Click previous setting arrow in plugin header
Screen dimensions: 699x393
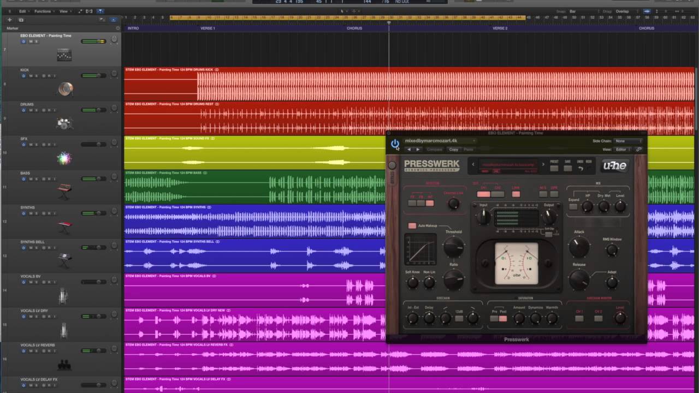(408, 150)
